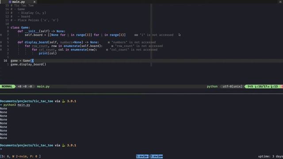This screenshot has height=159, width=283.
Task: Select the main.py buffer tab
Action: [19, 2]
